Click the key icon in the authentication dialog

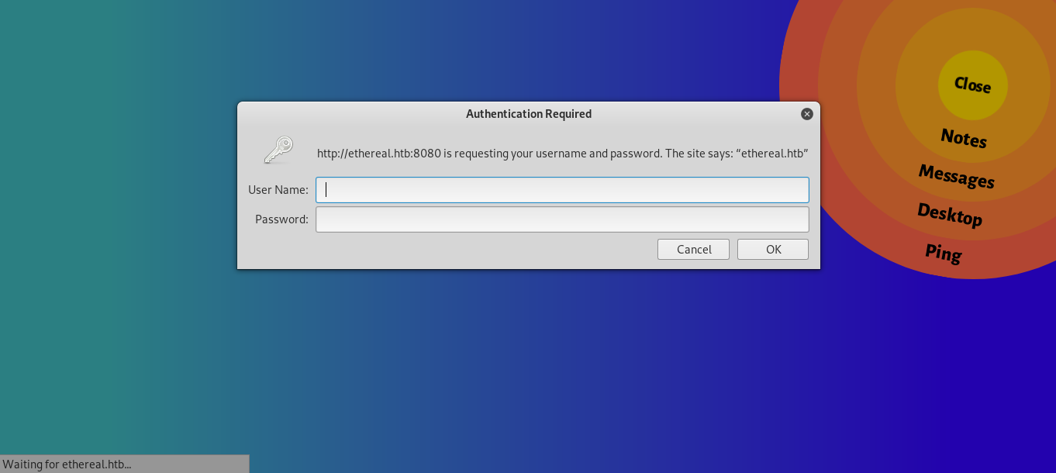(x=278, y=150)
